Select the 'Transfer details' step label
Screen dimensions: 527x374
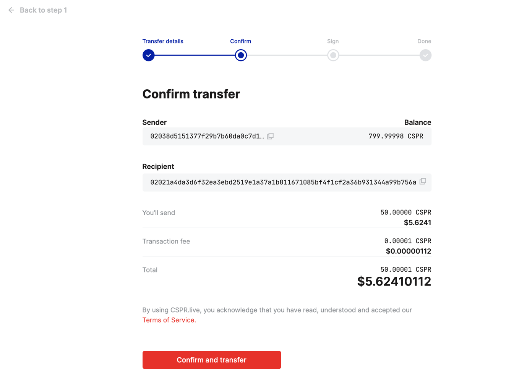tap(163, 41)
